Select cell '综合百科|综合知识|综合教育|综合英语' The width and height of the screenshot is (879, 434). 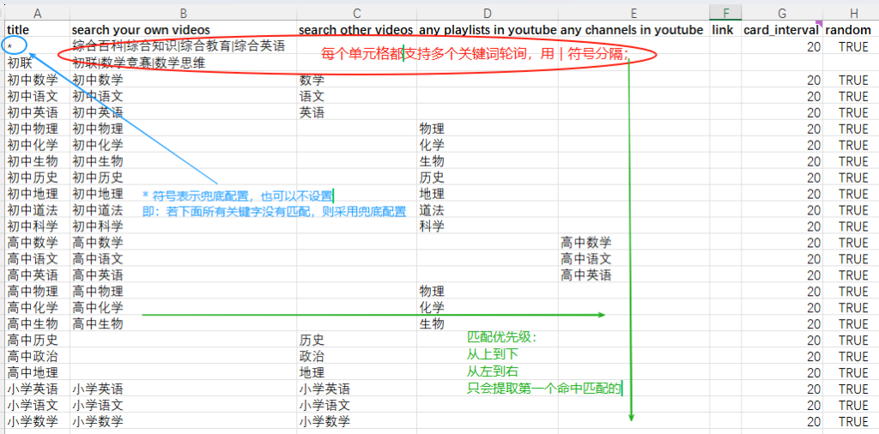click(x=184, y=47)
